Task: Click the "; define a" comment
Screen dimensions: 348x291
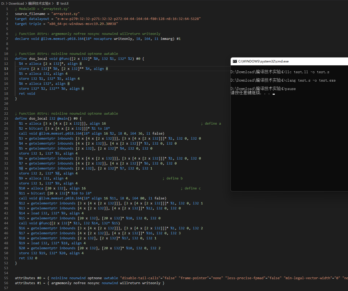Action: click(211, 123)
